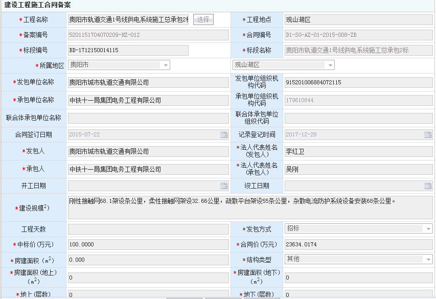Click the 发包单位组织机构代码 field
This screenshot has height=299, width=436.
(358, 82)
